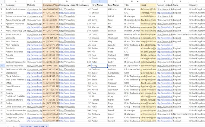This screenshot has height=127, width=205.
Task: Open company LinkedIn link in BMLL row
Action: pyautogui.click(x=67, y=83)
